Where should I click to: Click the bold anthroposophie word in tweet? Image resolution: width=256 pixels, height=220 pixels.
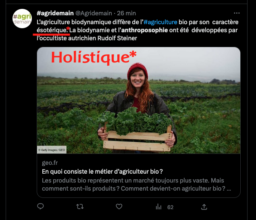[144, 30]
